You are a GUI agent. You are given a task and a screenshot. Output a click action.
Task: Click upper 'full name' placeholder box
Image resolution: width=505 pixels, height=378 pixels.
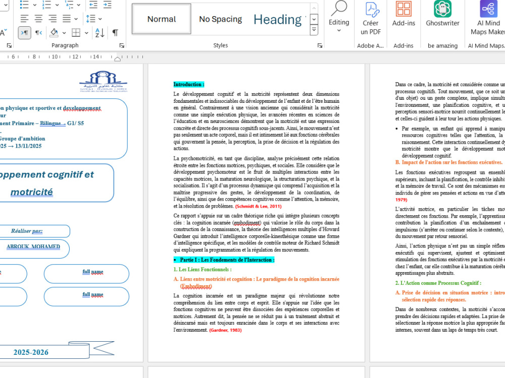point(86,274)
